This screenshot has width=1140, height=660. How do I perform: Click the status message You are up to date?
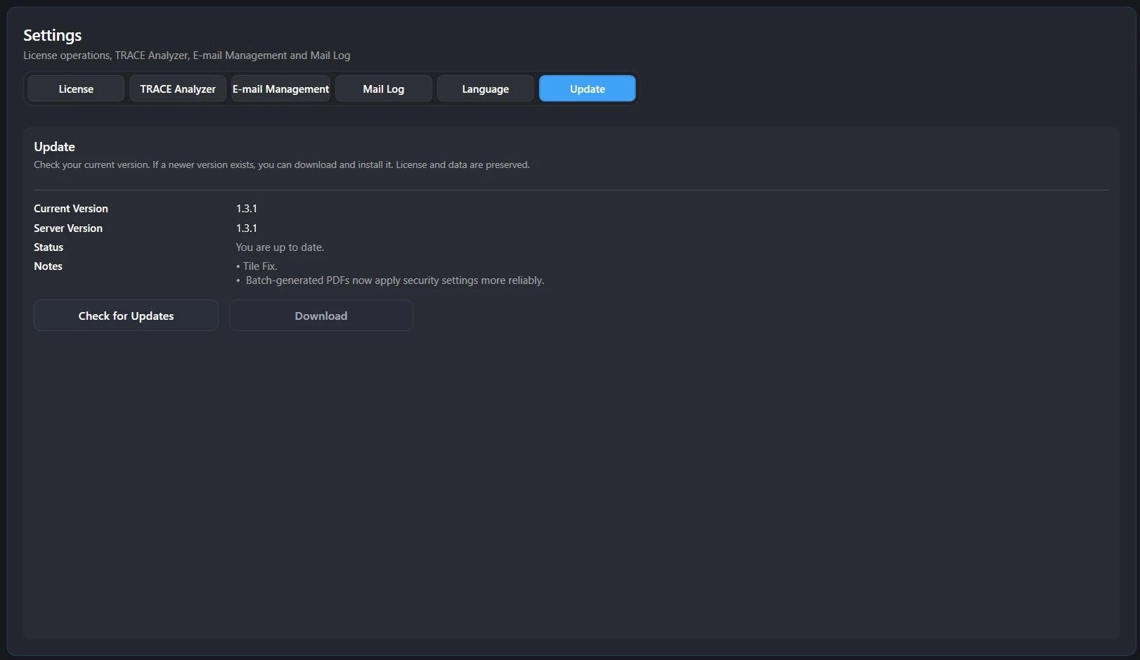click(280, 247)
